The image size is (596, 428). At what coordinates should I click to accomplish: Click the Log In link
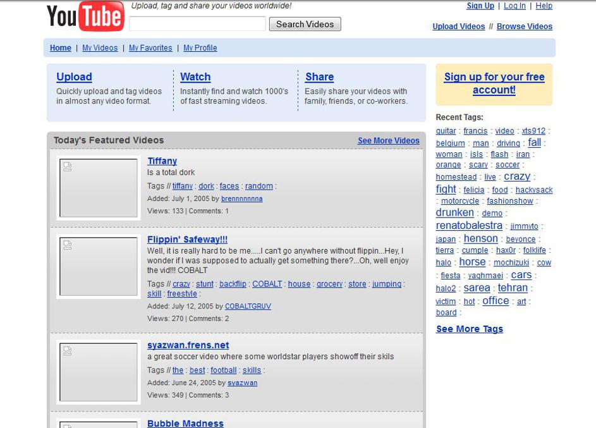(514, 6)
